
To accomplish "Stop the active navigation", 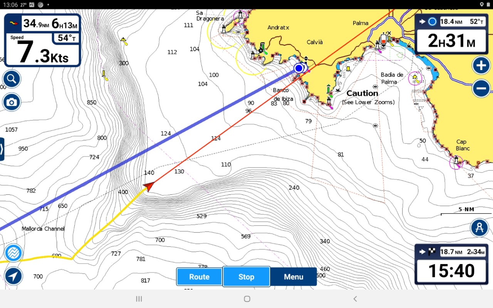I will click(x=246, y=277).
